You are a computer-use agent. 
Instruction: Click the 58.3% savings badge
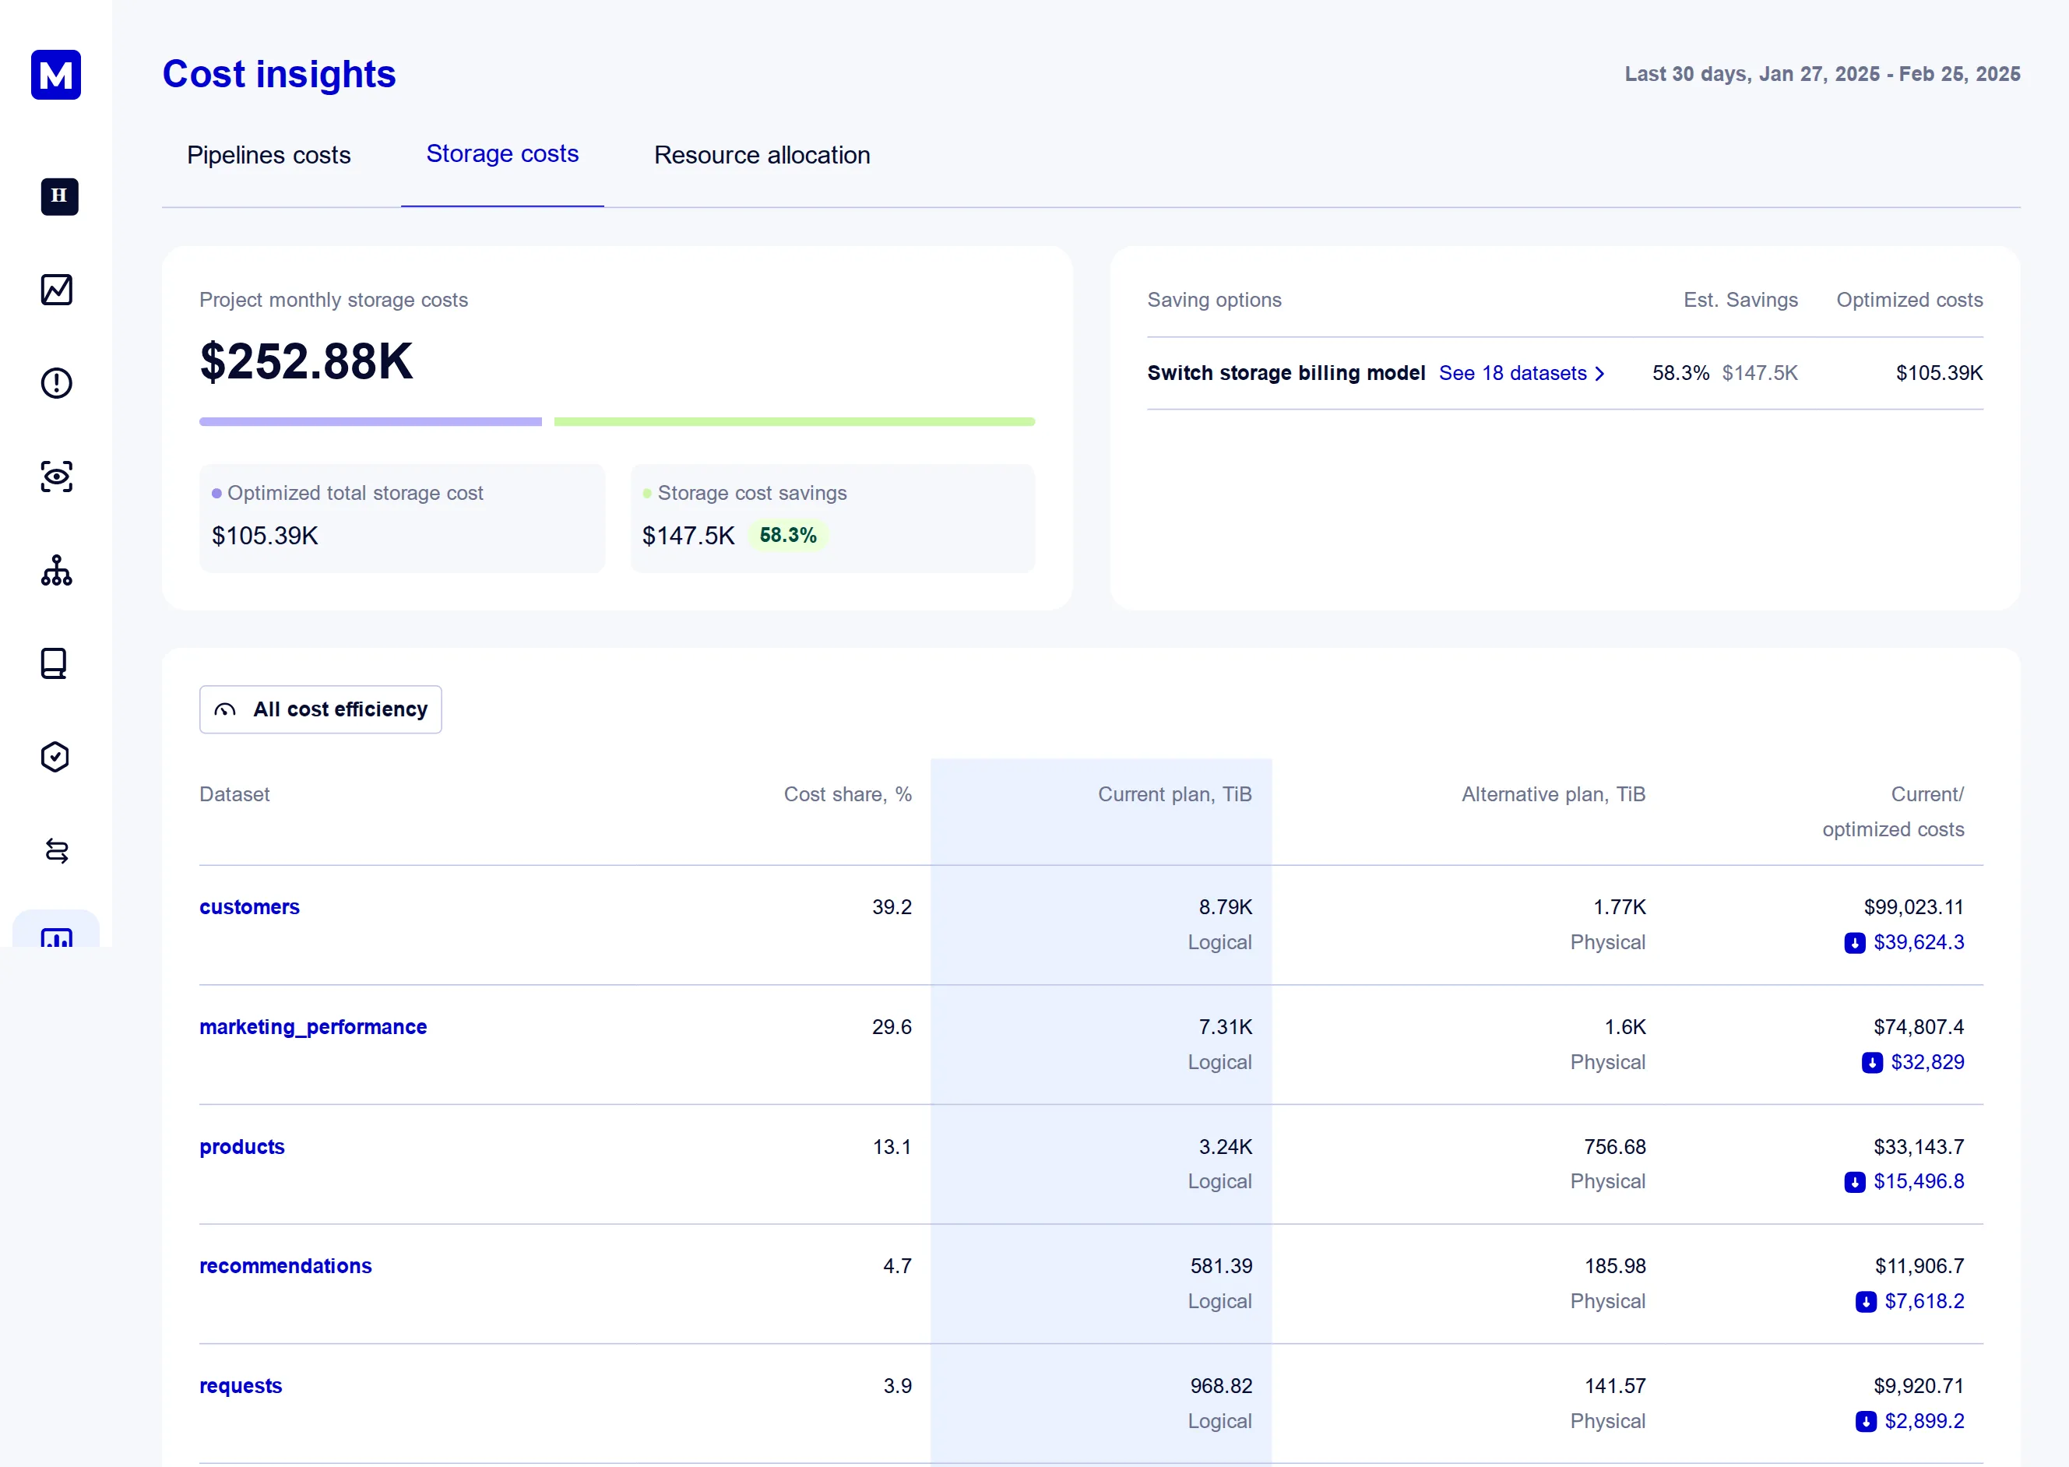(787, 535)
